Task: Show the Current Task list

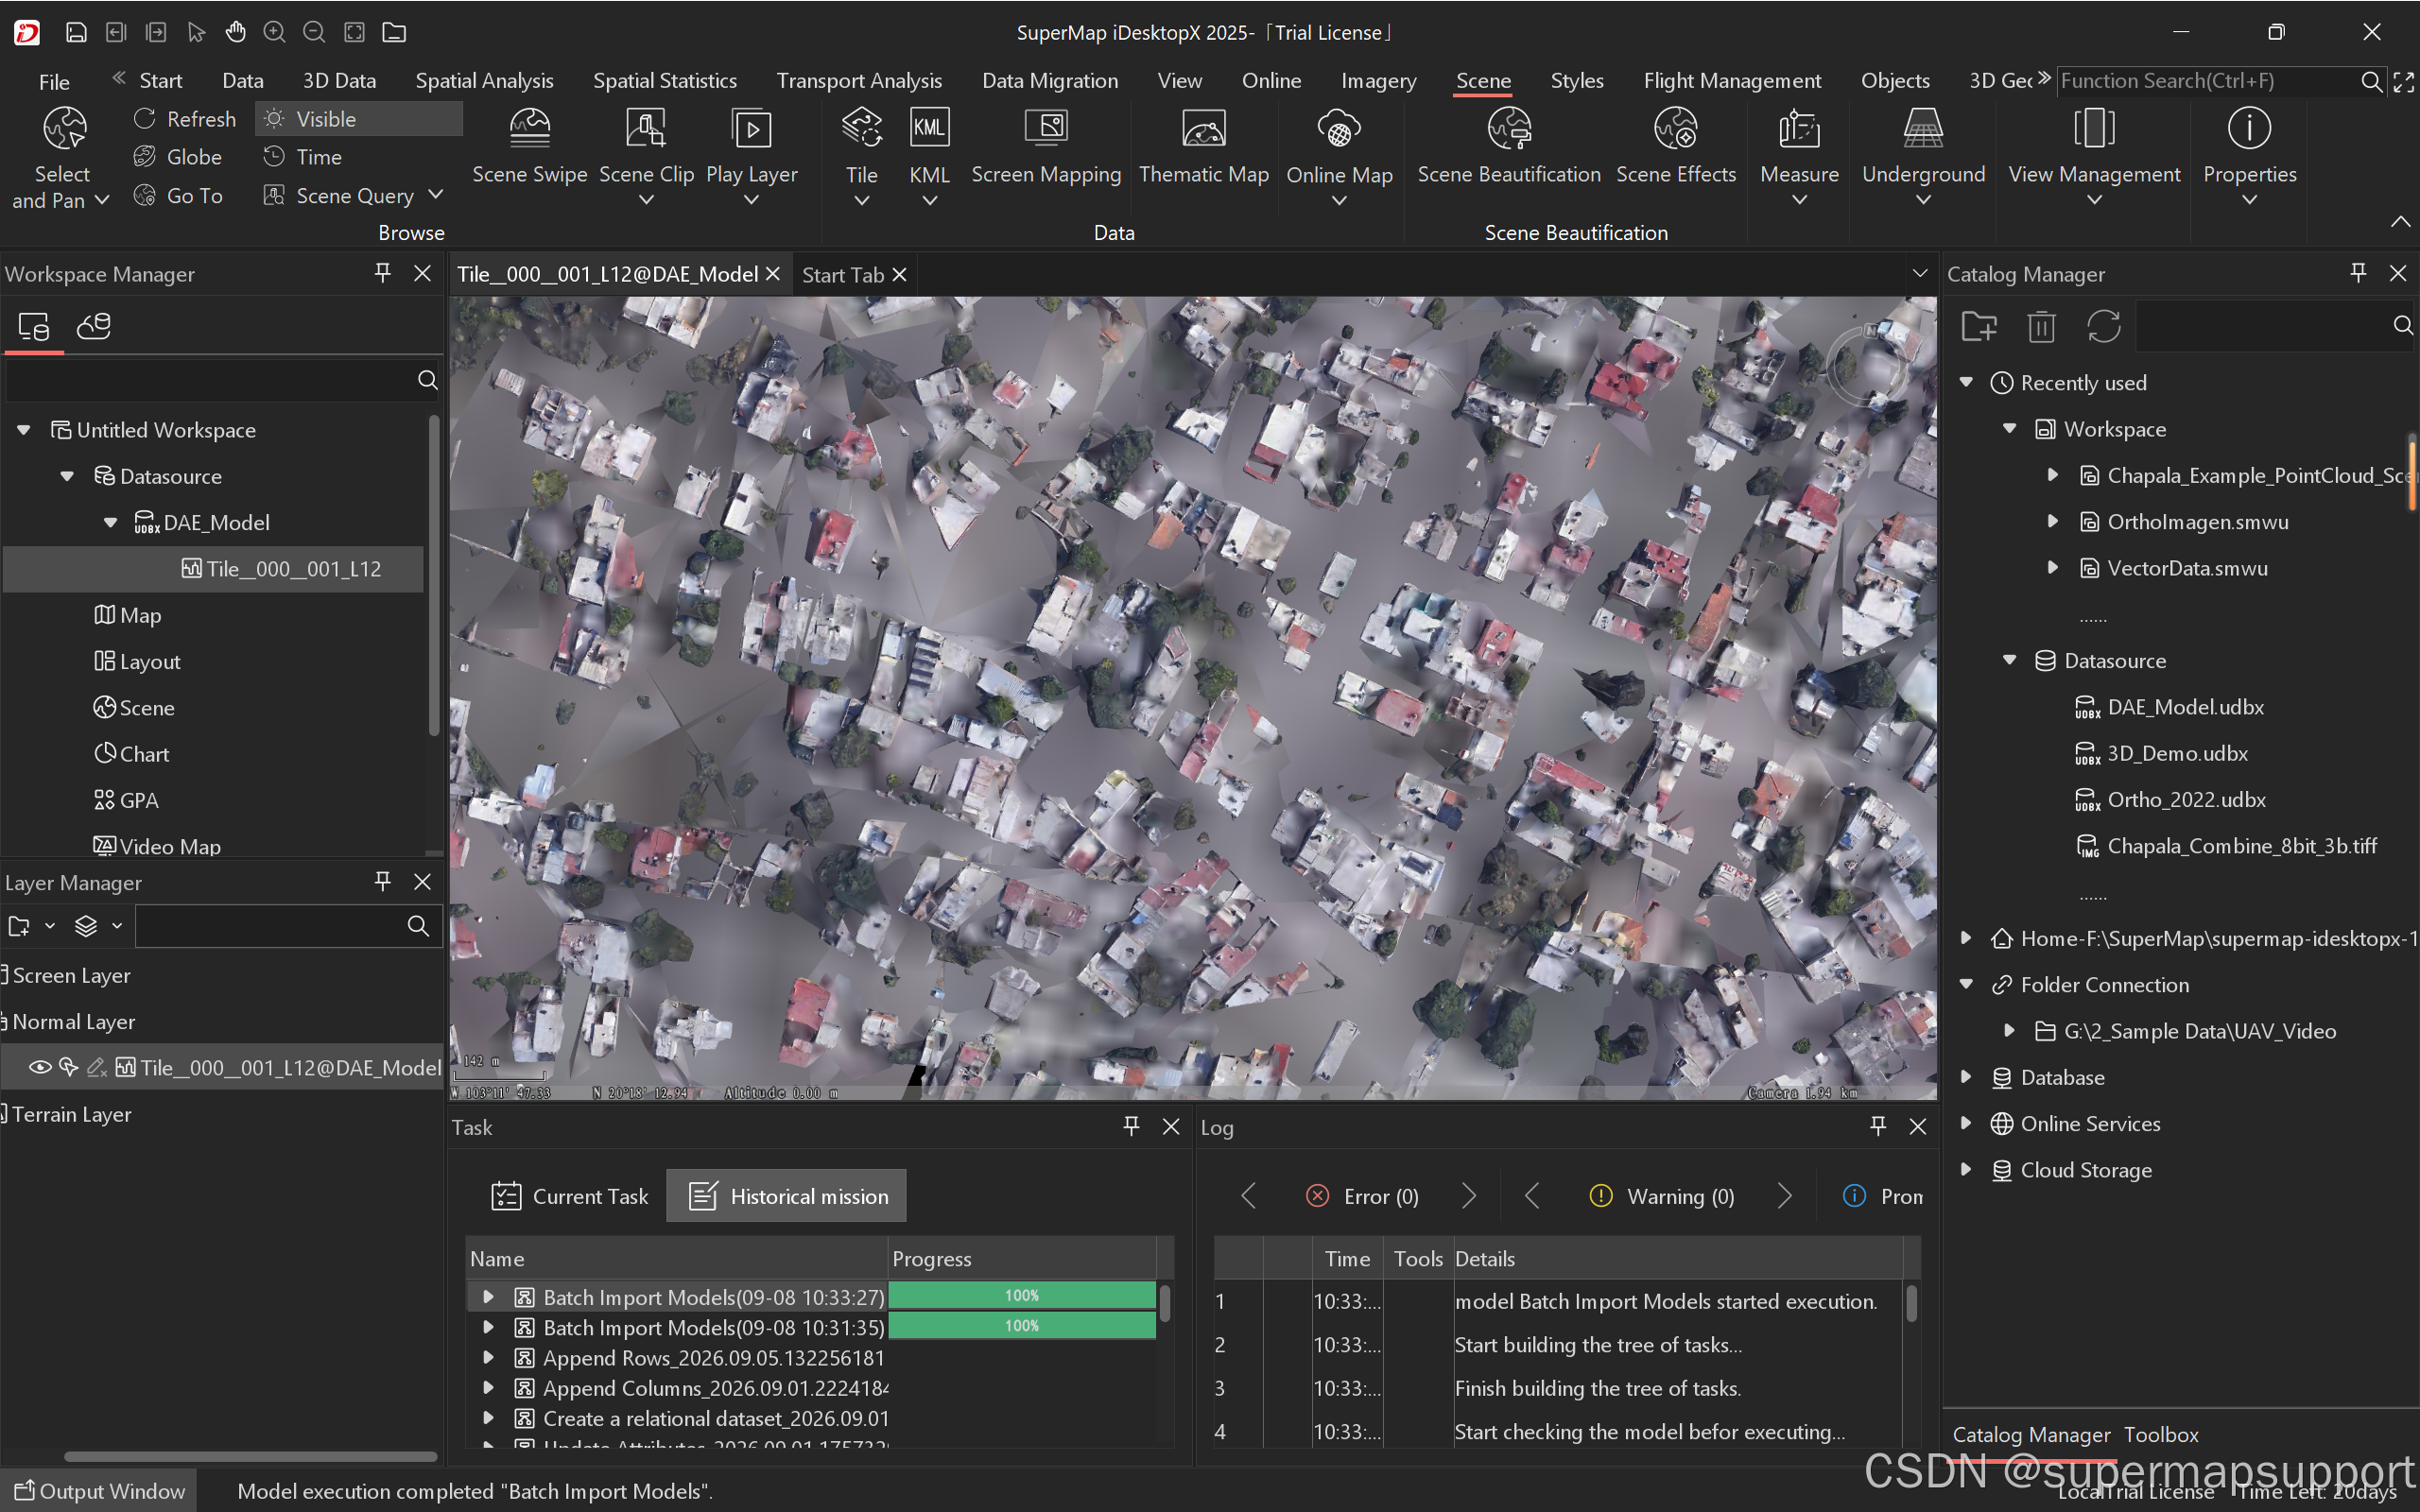Action: coord(570,1196)
